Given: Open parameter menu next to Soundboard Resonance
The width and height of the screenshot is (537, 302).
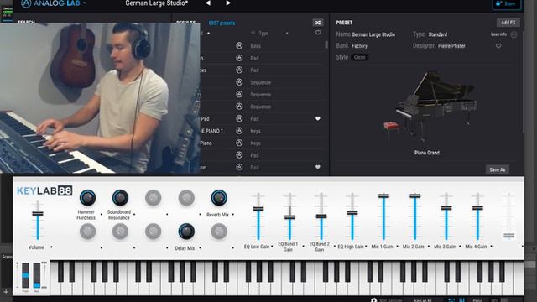Looking at the screenshot, I should (134, 215).
